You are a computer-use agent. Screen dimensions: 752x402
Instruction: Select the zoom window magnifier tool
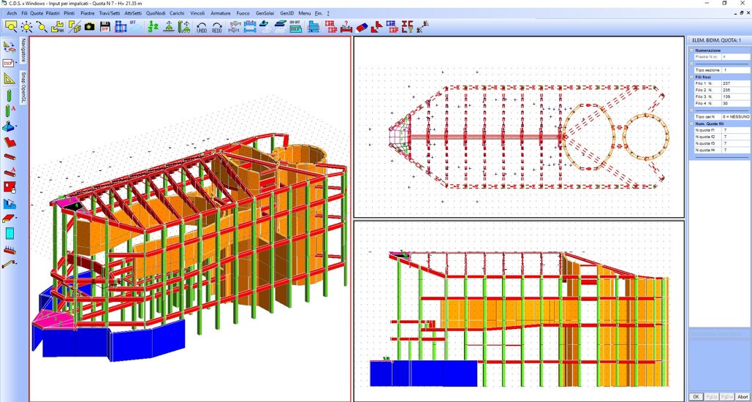(x=42, y=27)
